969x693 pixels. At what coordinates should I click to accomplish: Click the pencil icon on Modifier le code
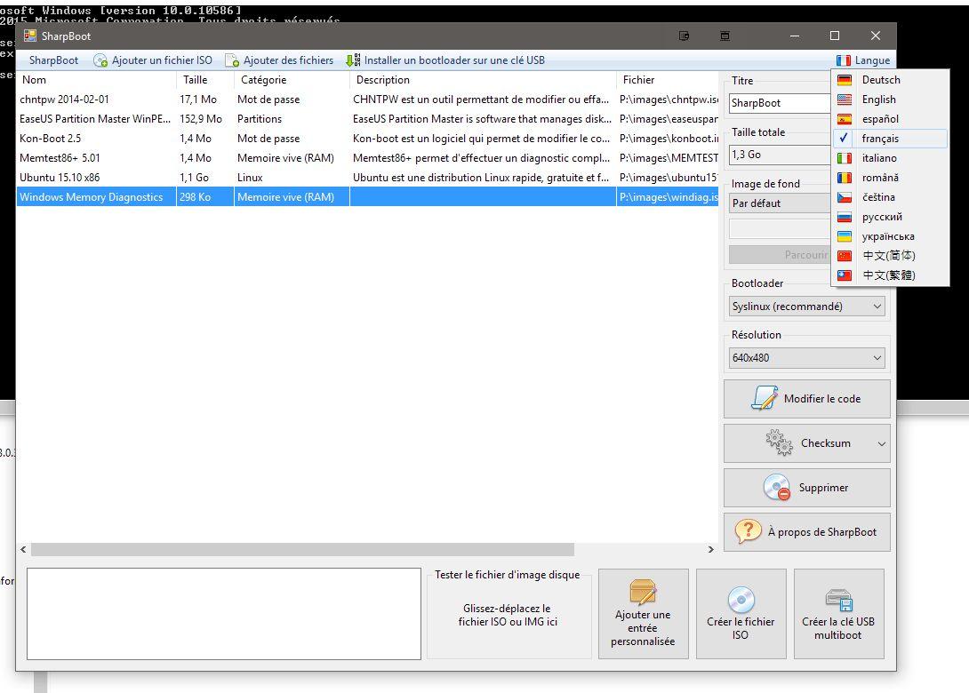pos(765,398)
